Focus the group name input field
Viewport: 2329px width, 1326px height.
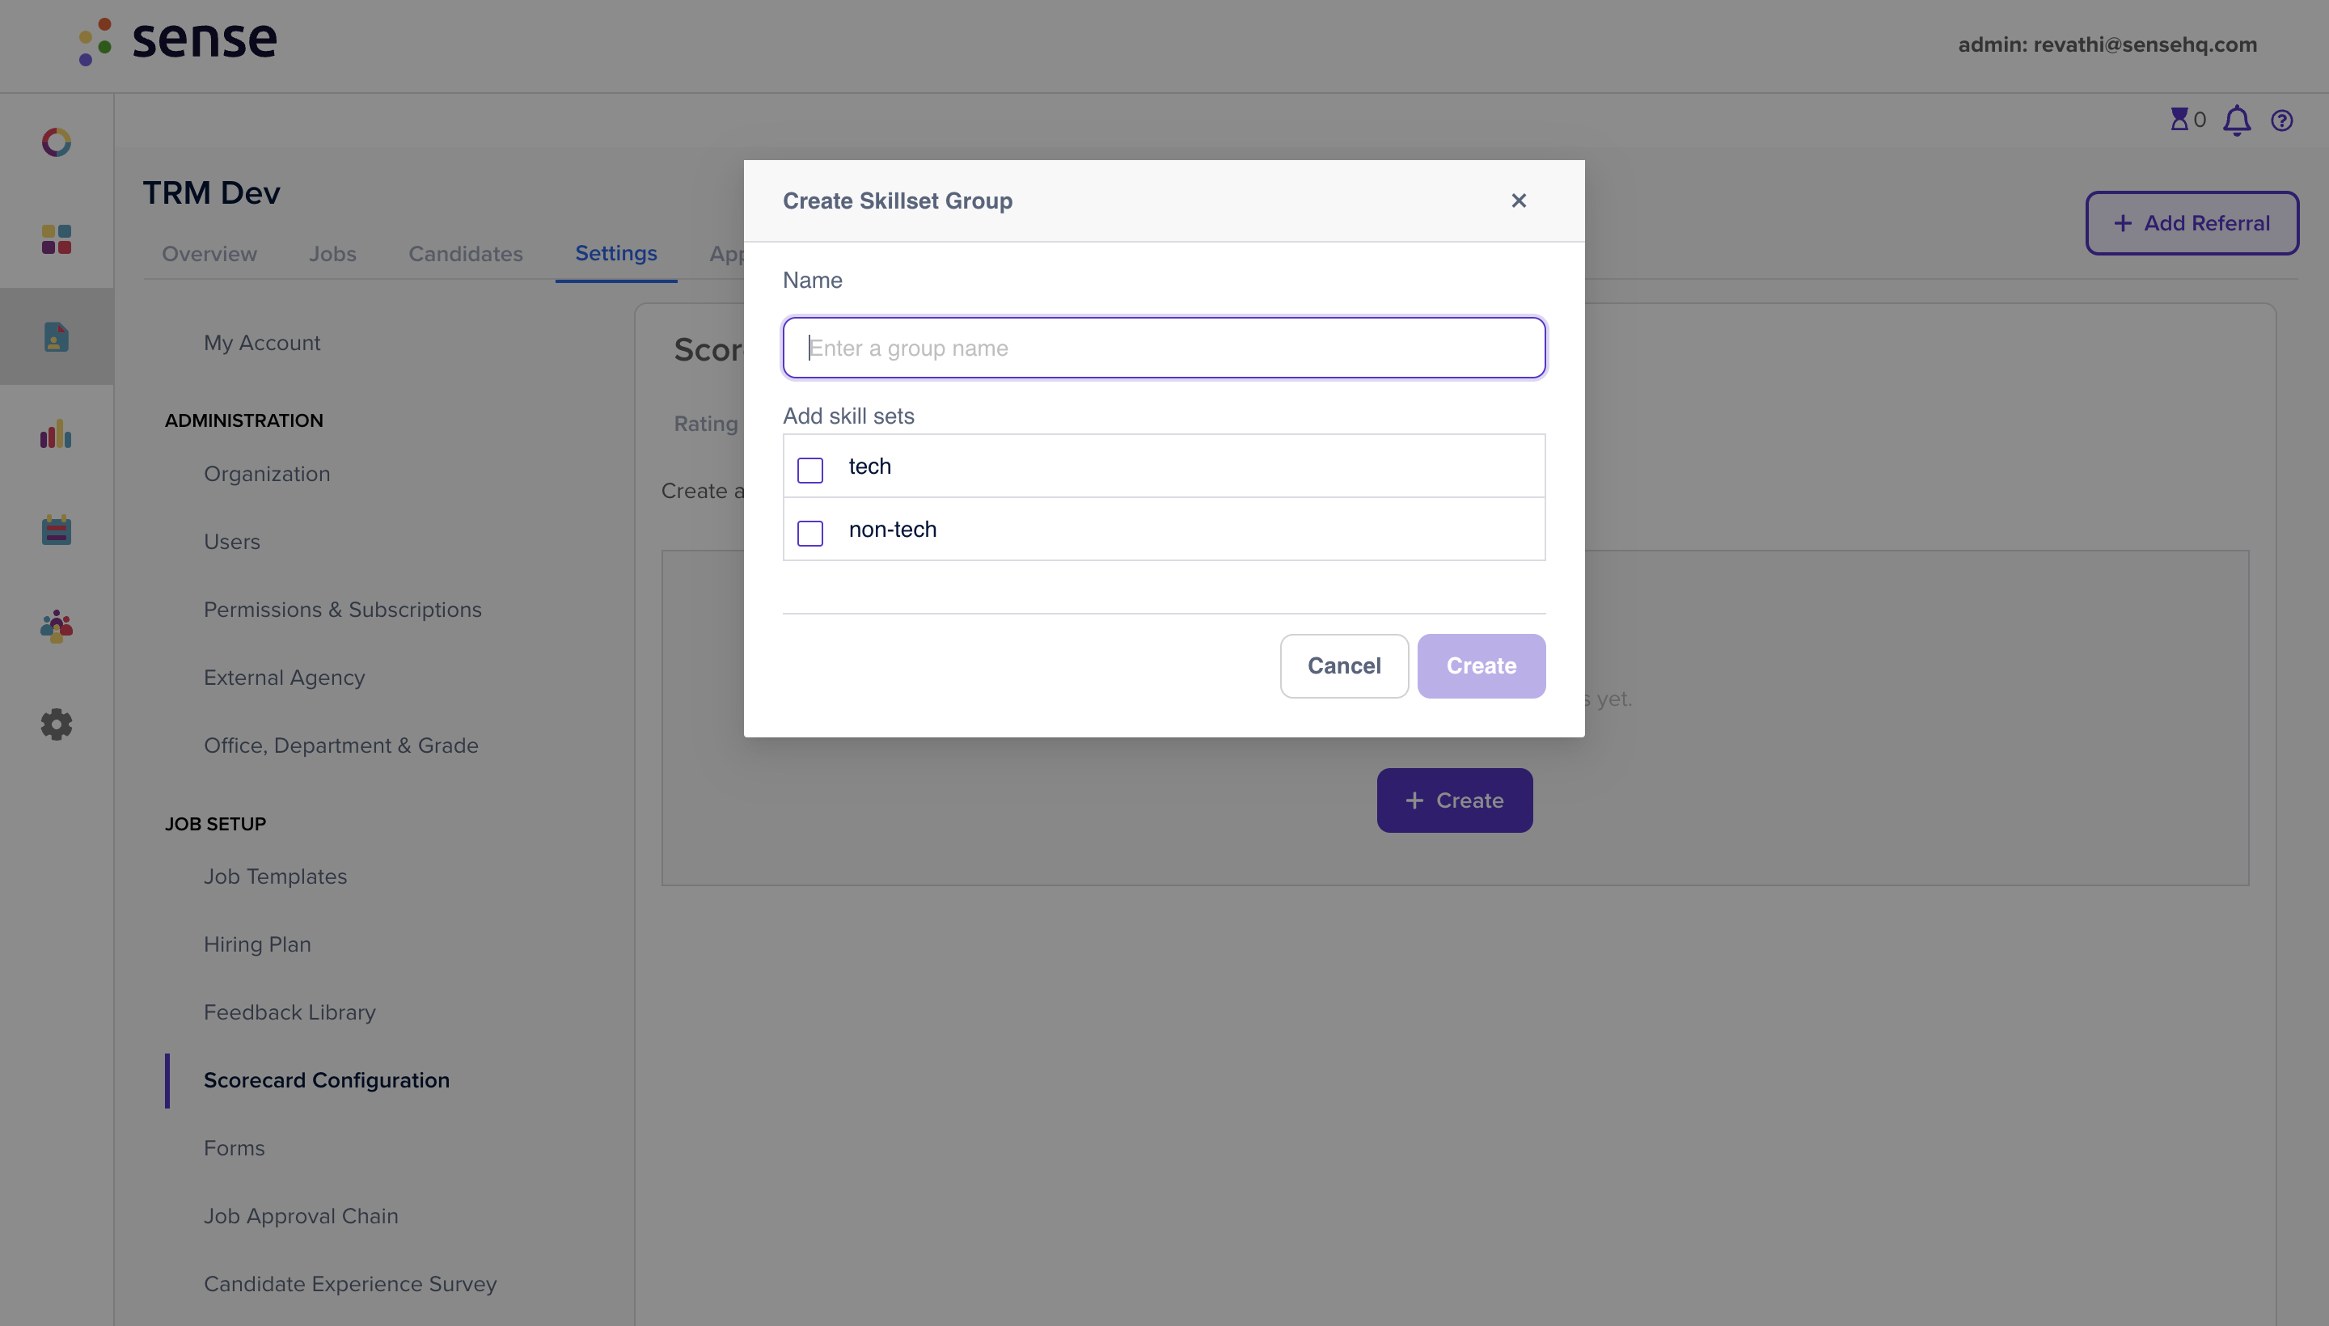point(1164,348)
